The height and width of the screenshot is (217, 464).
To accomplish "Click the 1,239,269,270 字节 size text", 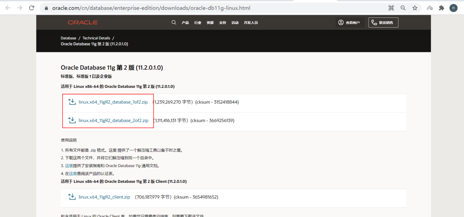I will (x=172, y=102).
